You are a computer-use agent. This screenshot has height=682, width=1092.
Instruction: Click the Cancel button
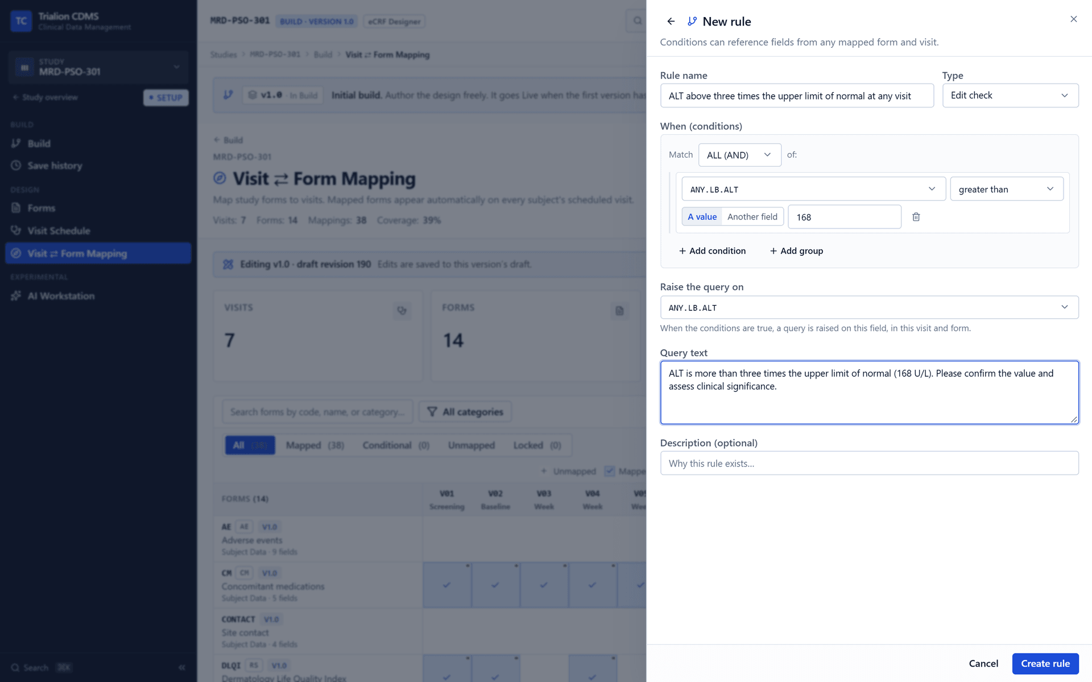pos(983,663)
